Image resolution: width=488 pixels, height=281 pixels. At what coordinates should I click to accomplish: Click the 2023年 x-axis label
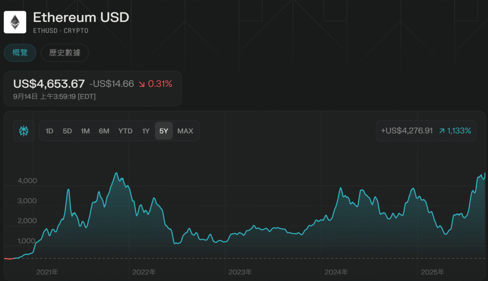240,272
